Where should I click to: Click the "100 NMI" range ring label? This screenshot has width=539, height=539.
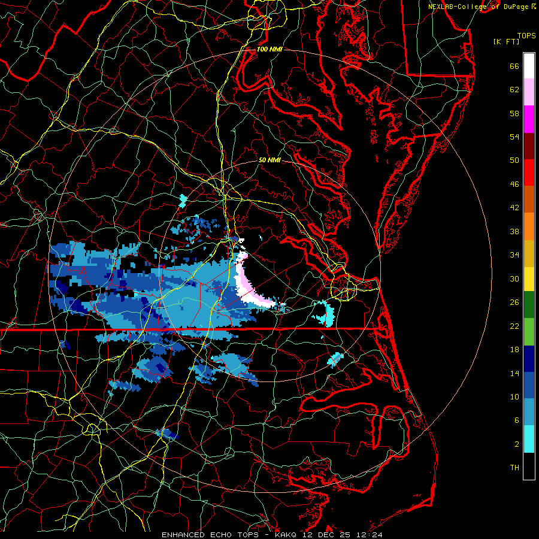pyautogui.click(x=269, y=49)
